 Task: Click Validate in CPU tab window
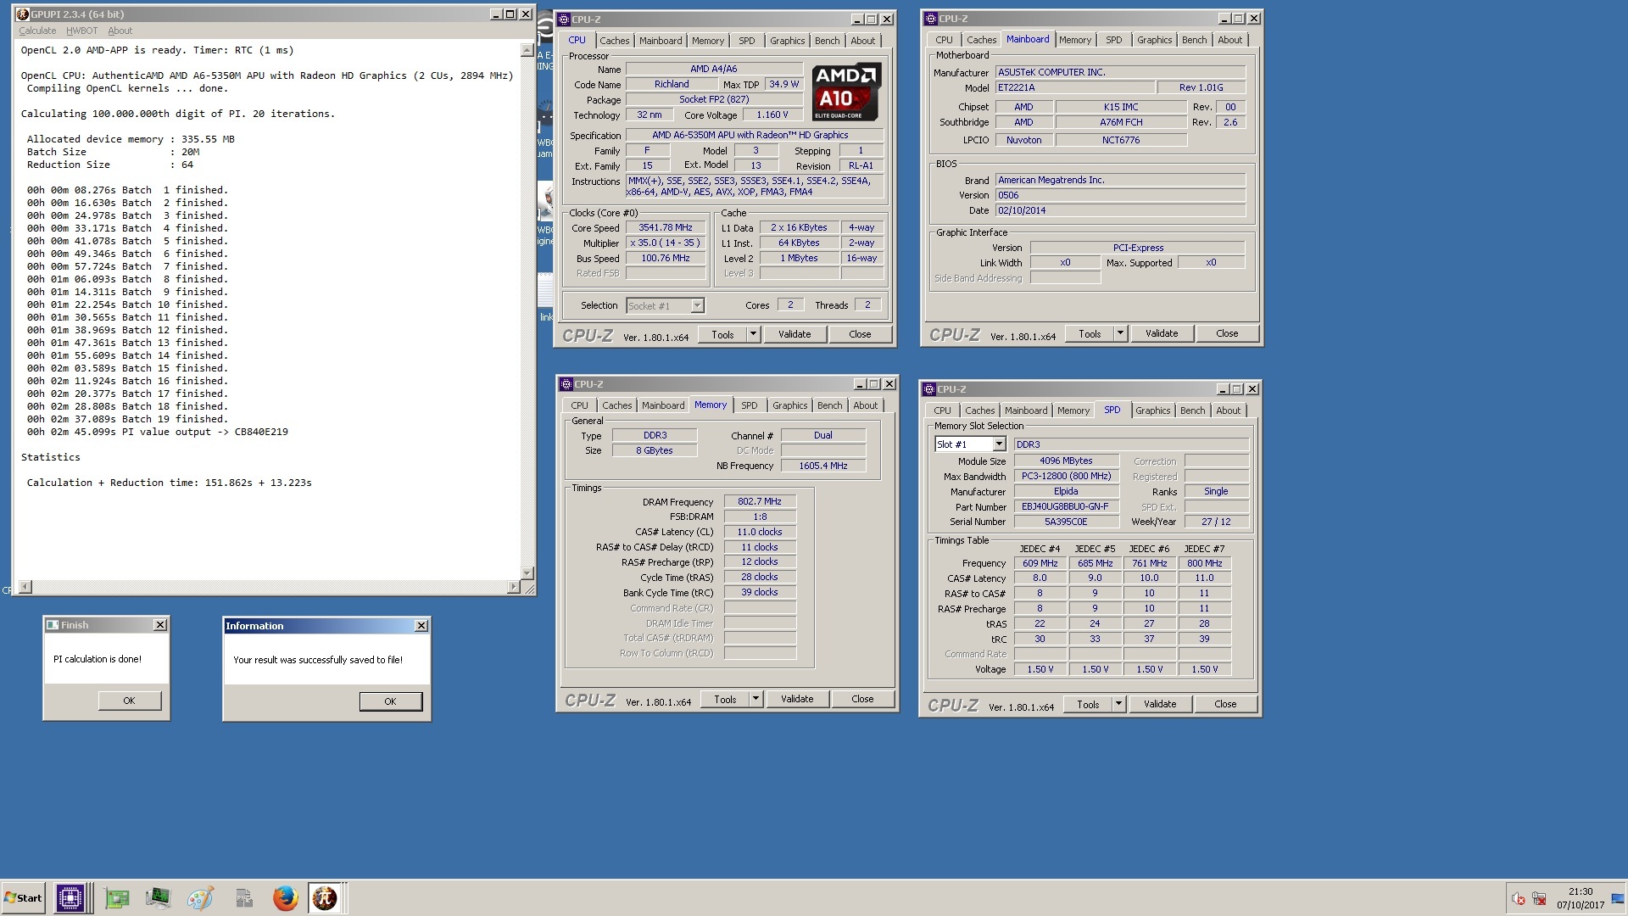794,334
